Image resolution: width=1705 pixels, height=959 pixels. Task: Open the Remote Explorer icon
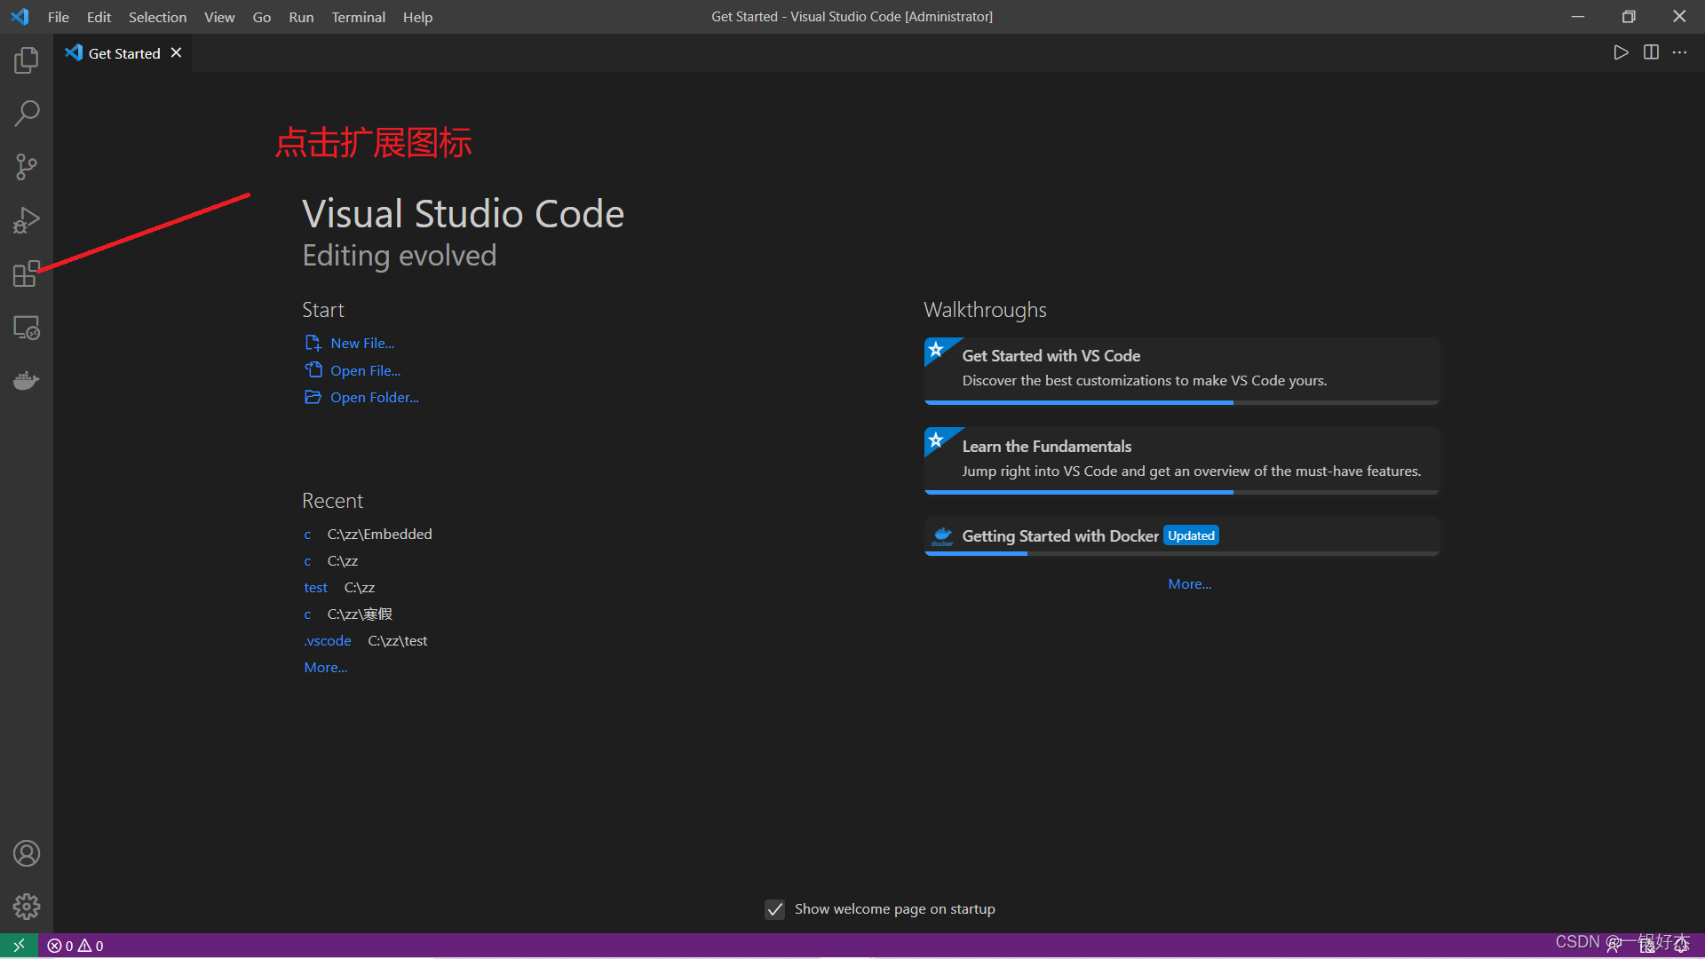[x=27, y=328]
